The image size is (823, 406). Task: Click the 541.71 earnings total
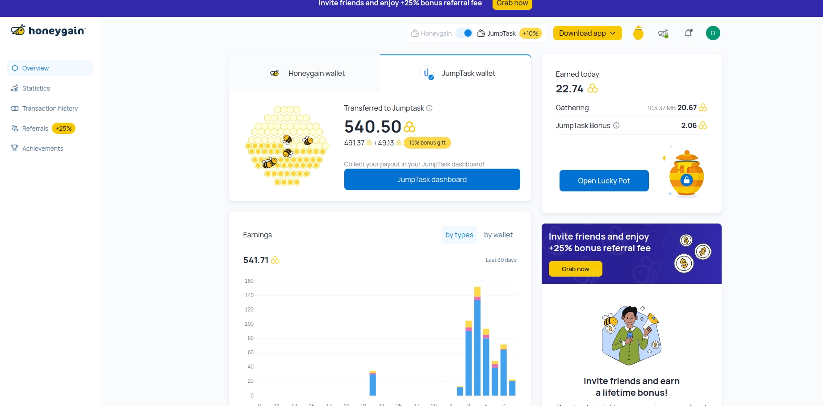[x=256, y=260]
